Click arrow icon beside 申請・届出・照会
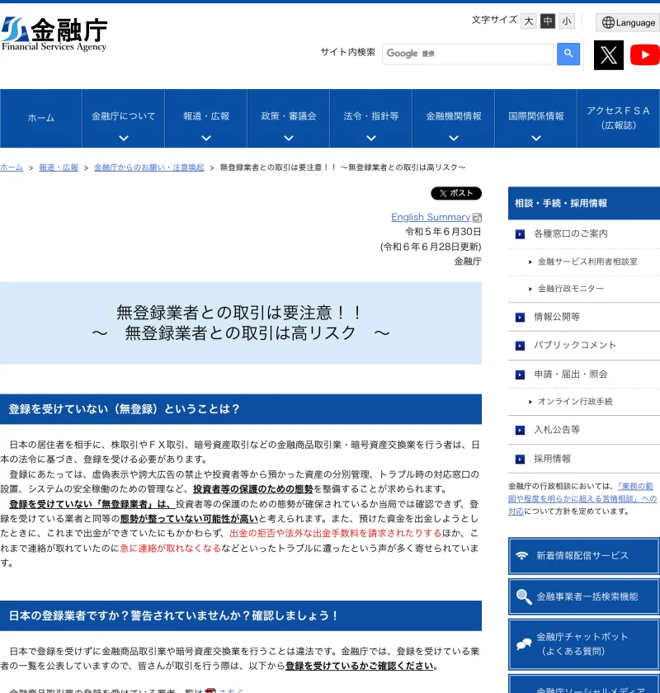The height and width of the screenshot is (693, 660). coord(520,375)
